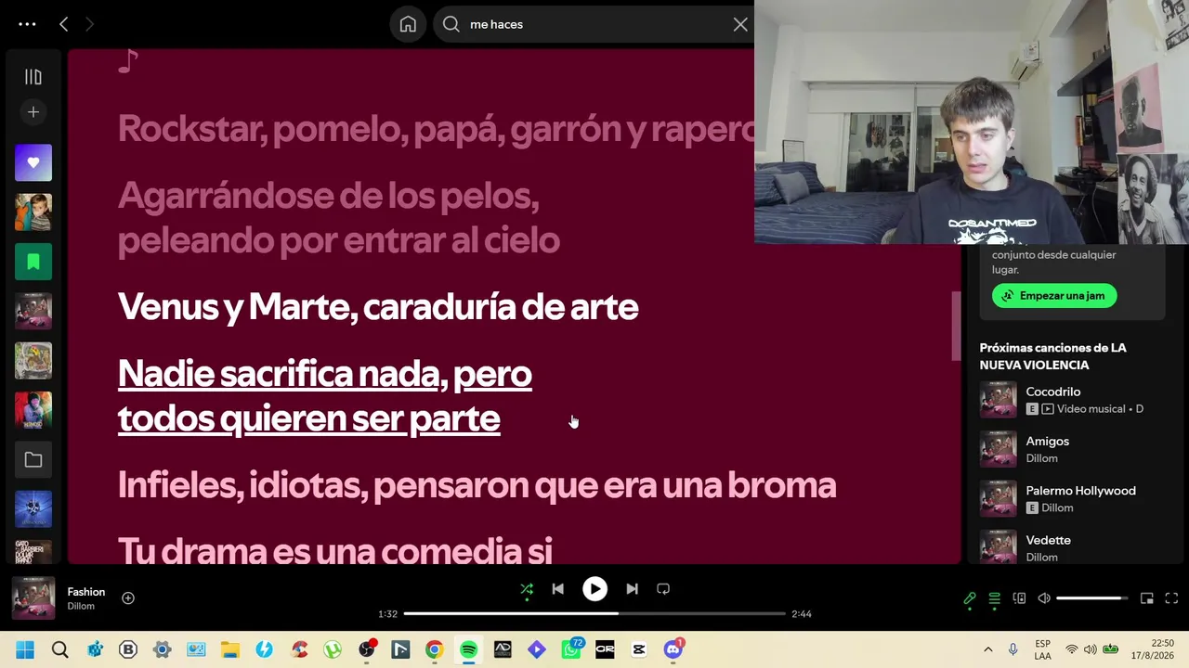Open the Wi-Fi network settings flyout
Screen dimensions: 1189x668
click(x=1072, y=649)
